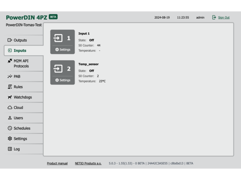Click the Log list icon
The width and height of the screenshot is (241, 180).
tap(10, 149)
